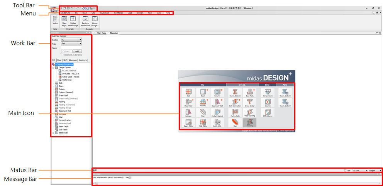Open the quick access toolbar dropdown arrow
Screen dimensions: 383x186
[x=94, y=8]
